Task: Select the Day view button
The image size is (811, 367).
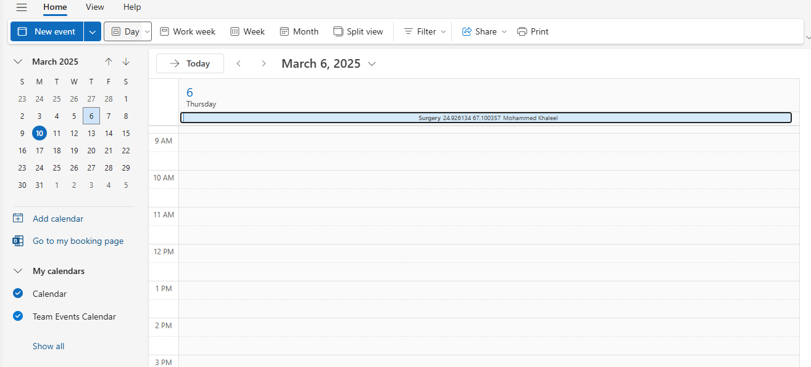Action: (x=125, y=31)
